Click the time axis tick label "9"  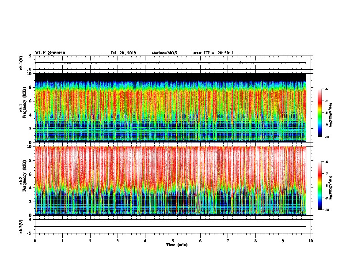[283, 241]
